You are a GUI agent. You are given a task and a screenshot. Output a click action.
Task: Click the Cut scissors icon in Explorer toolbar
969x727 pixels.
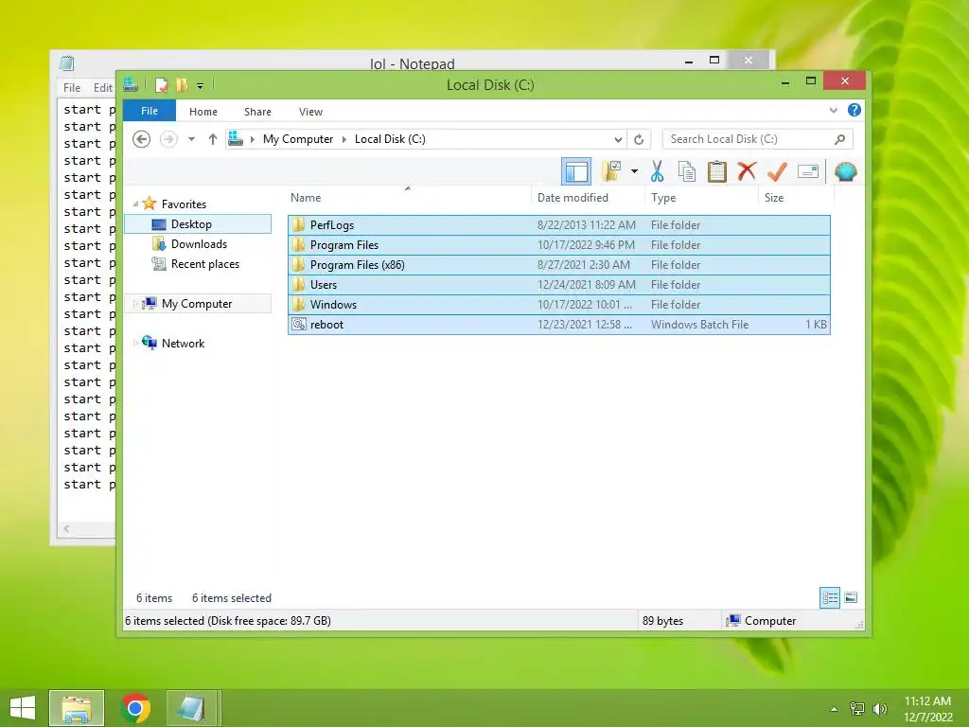pos(657,171)
